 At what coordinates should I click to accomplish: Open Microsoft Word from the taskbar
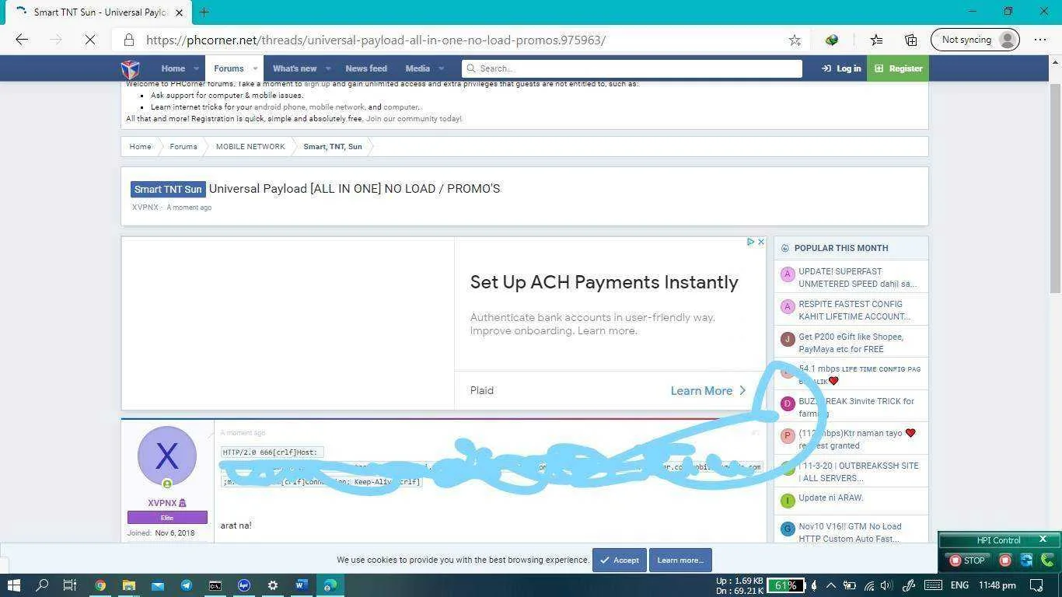pyautogui.click(x=302, y=585)
